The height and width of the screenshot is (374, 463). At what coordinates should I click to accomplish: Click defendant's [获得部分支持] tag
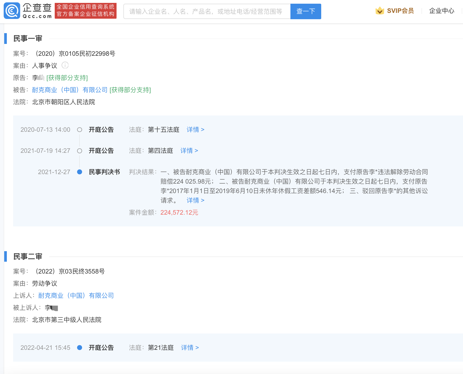coord(130,90)
